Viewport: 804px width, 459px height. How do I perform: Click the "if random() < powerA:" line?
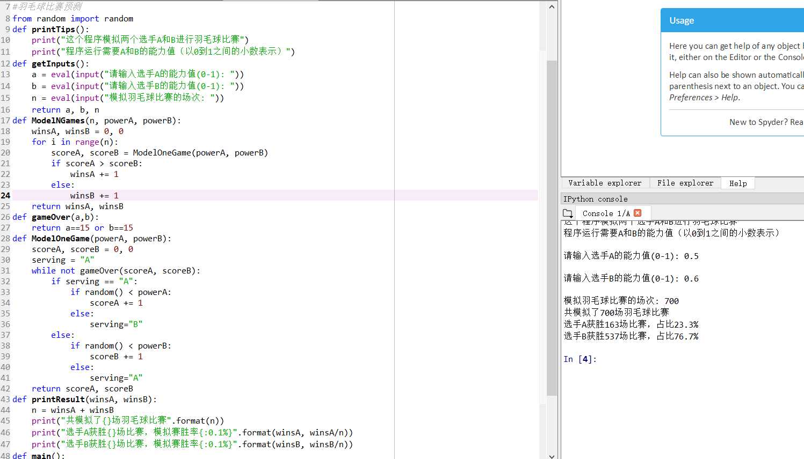pos(121,292)
